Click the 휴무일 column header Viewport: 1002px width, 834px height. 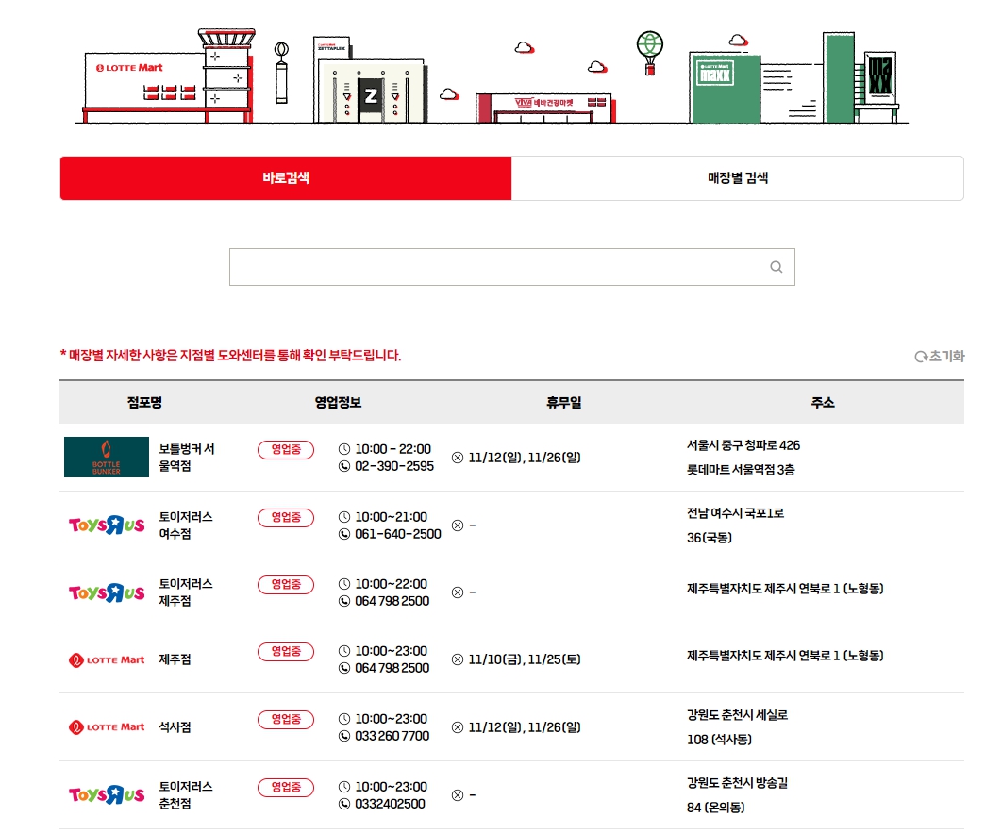563,403
